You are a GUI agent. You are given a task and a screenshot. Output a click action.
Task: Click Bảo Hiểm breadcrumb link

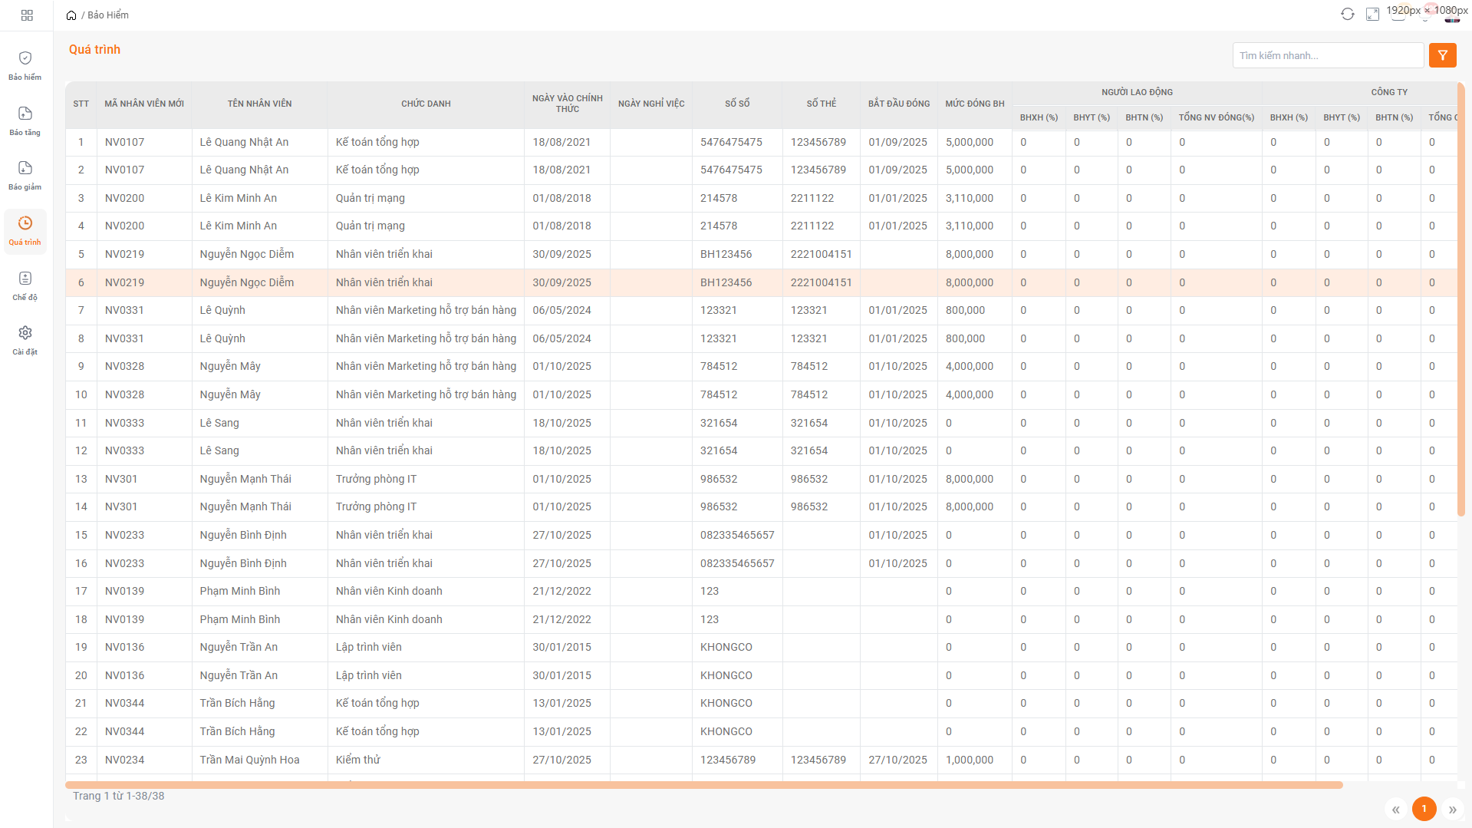pos(108,15)
